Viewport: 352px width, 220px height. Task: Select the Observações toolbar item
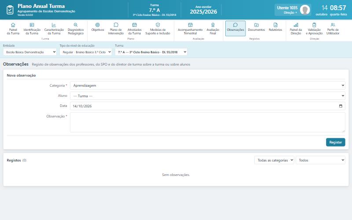(x=235, y=29)
